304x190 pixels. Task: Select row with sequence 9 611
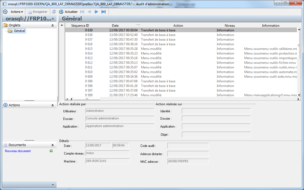coord(181,67)
